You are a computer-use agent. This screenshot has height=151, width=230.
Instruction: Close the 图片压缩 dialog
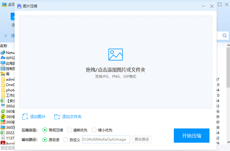212,6
